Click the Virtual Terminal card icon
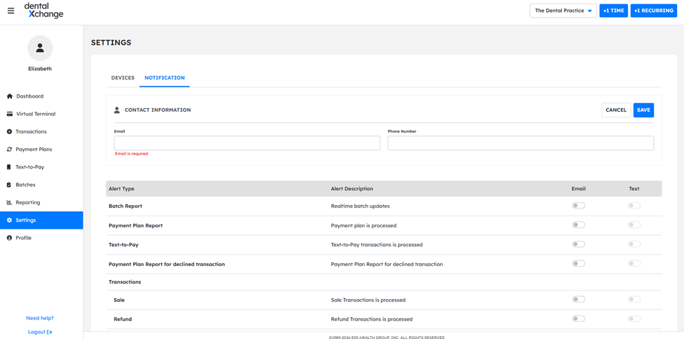The height and width of the screenshot is (339, 684). (9, 114)
